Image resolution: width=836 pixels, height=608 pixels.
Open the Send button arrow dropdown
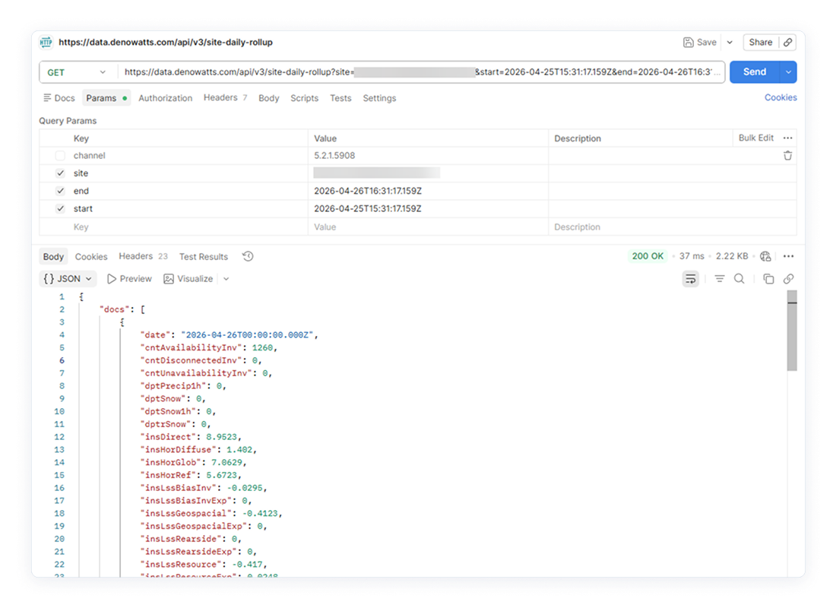click(788, 72)
